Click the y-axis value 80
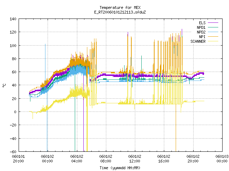The width and height of the screenshot is (229, 171). tap(14, 59)
